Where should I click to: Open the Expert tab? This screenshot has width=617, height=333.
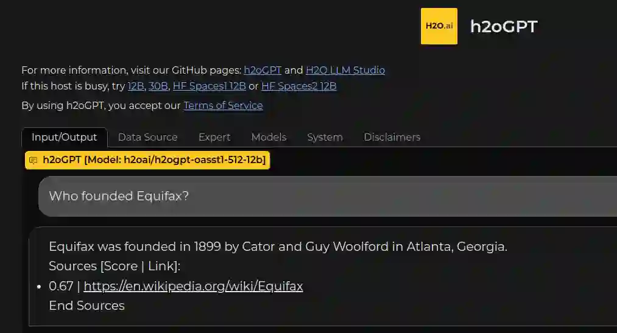(x=214, y=138)
